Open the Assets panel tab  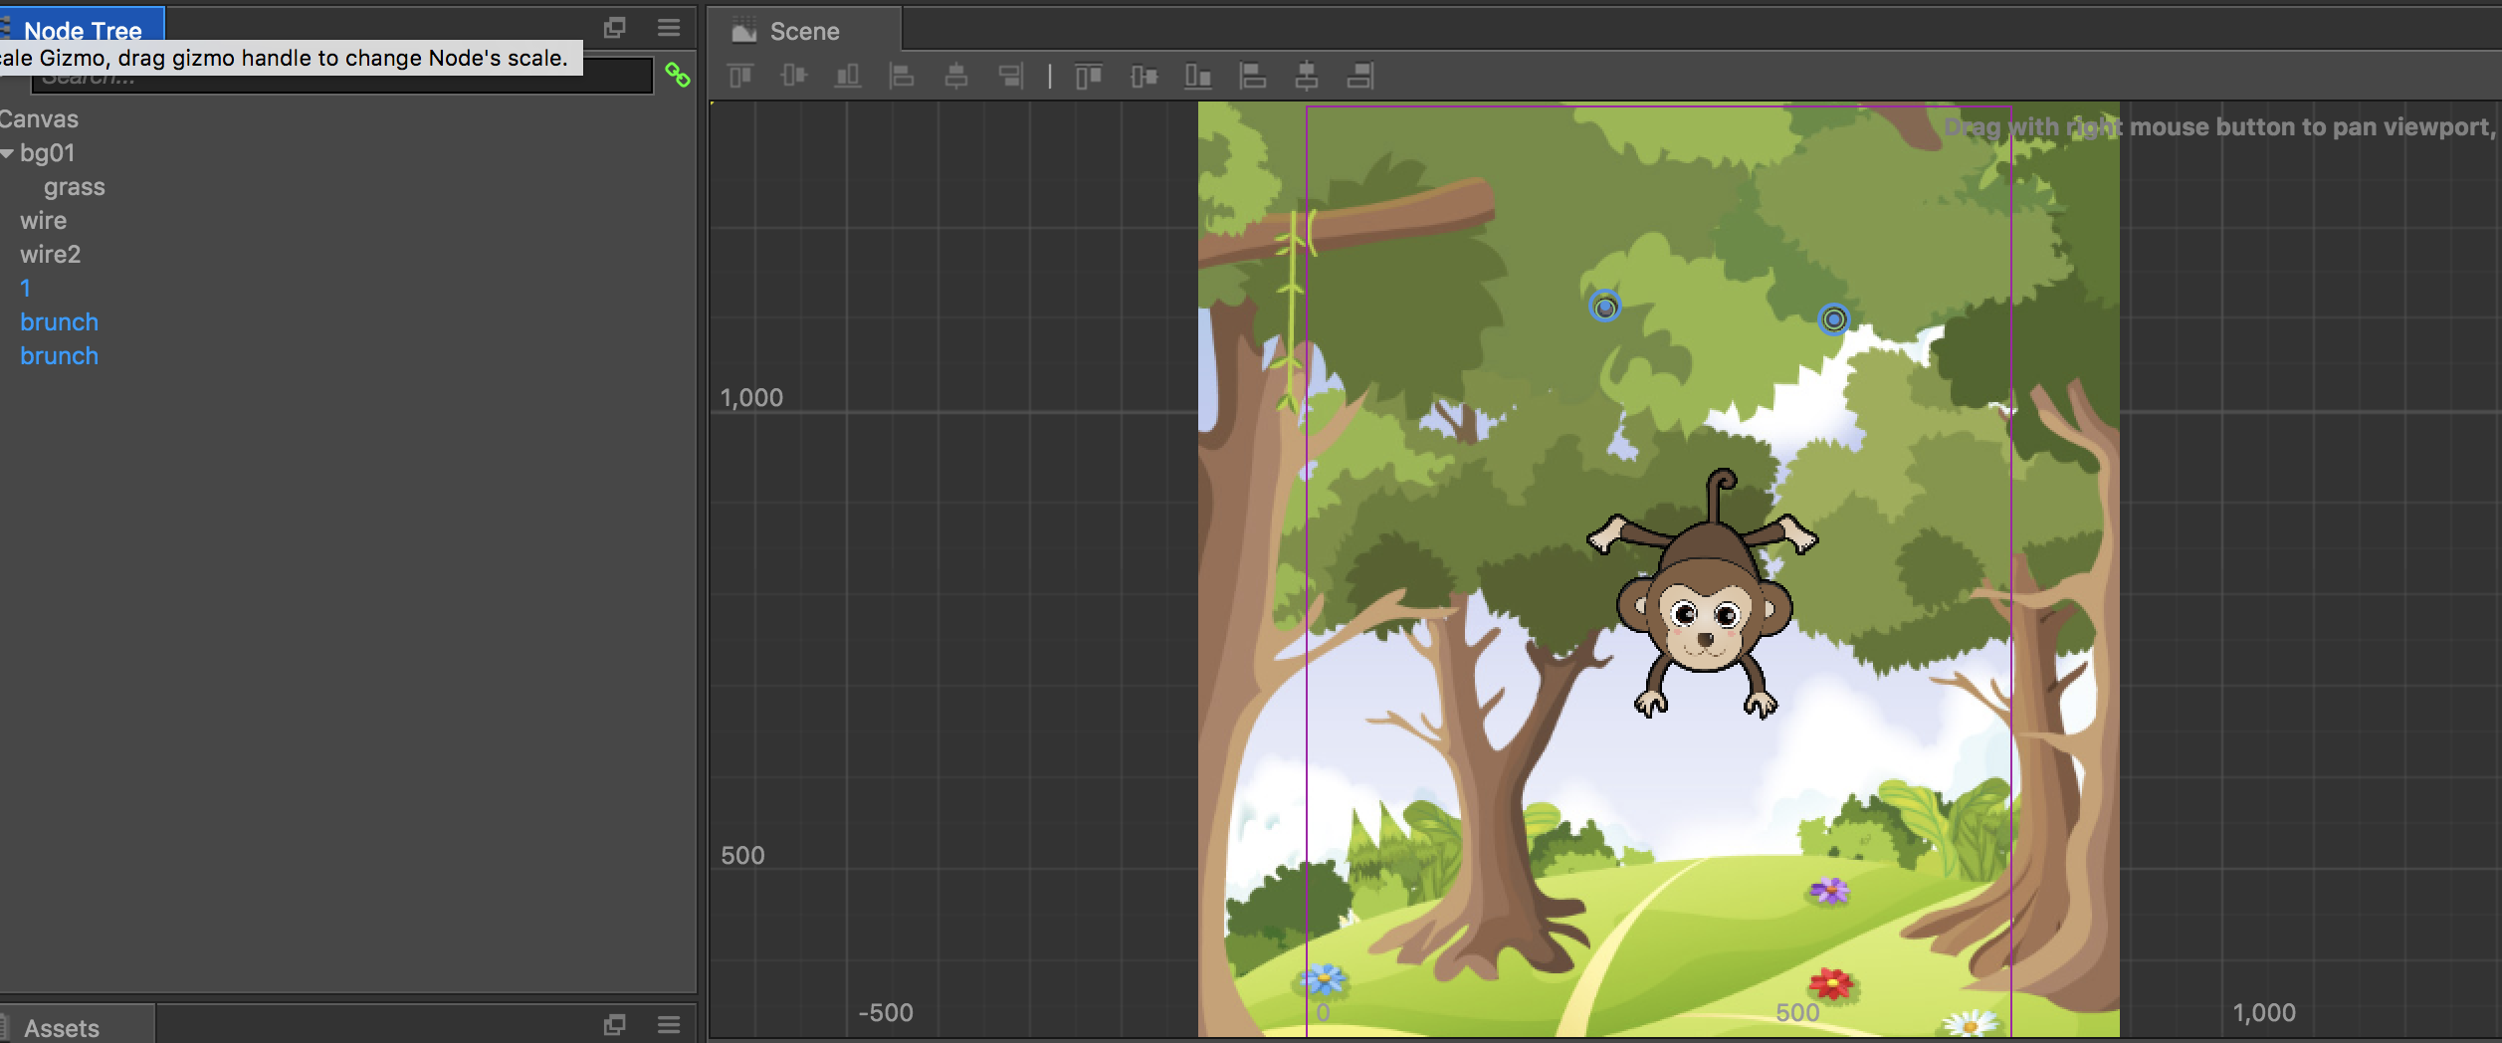[62, 1027]
